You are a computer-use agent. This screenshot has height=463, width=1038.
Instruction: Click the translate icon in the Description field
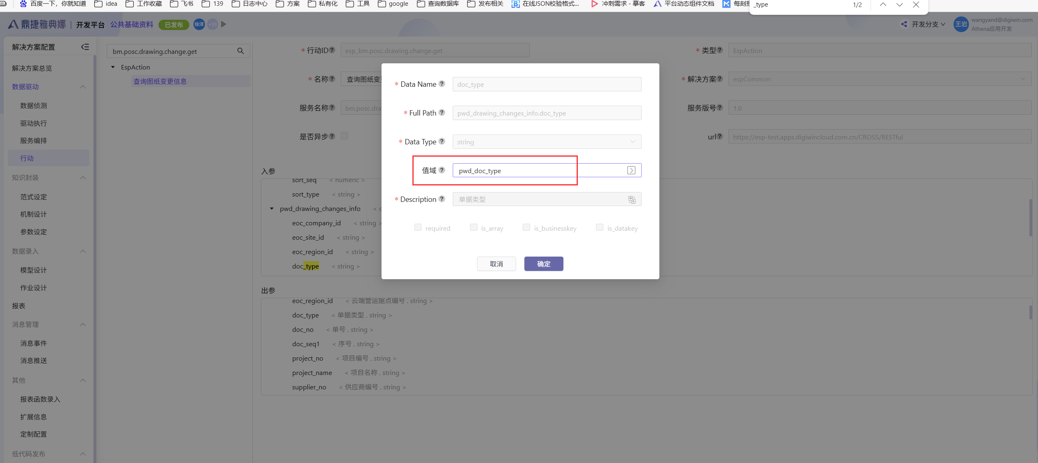(x=632, y=199)
